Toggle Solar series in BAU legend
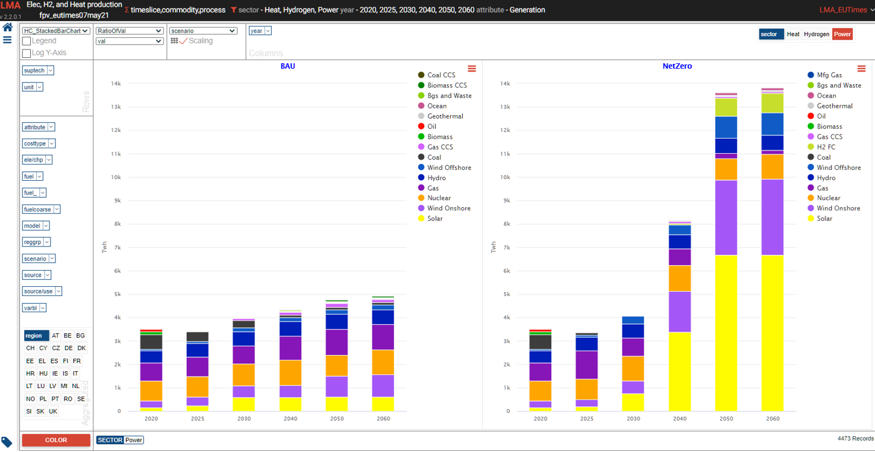Image resolution: width=875 pixels, height=452 pixels. 430,219
